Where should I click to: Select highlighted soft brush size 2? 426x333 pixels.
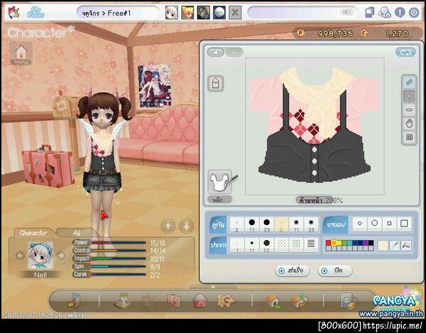[281, 224]
